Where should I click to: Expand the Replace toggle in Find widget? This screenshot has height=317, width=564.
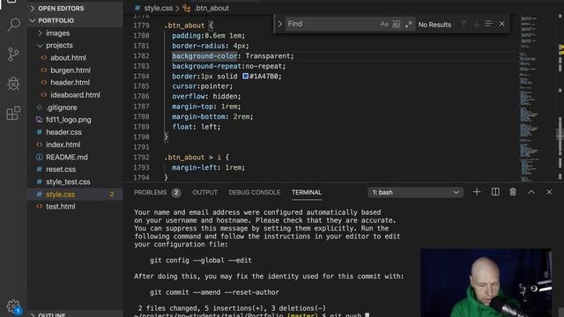[280, 24]
